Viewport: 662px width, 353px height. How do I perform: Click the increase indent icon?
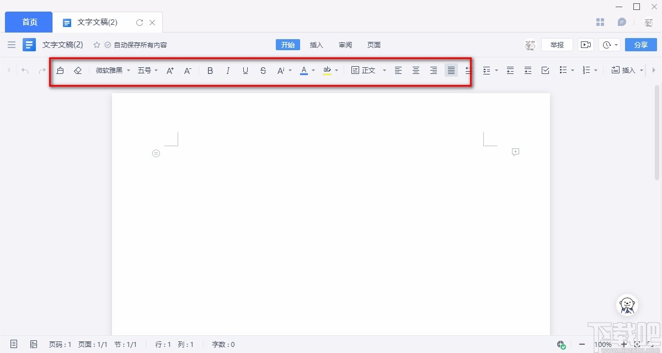(x=528, y=70)
